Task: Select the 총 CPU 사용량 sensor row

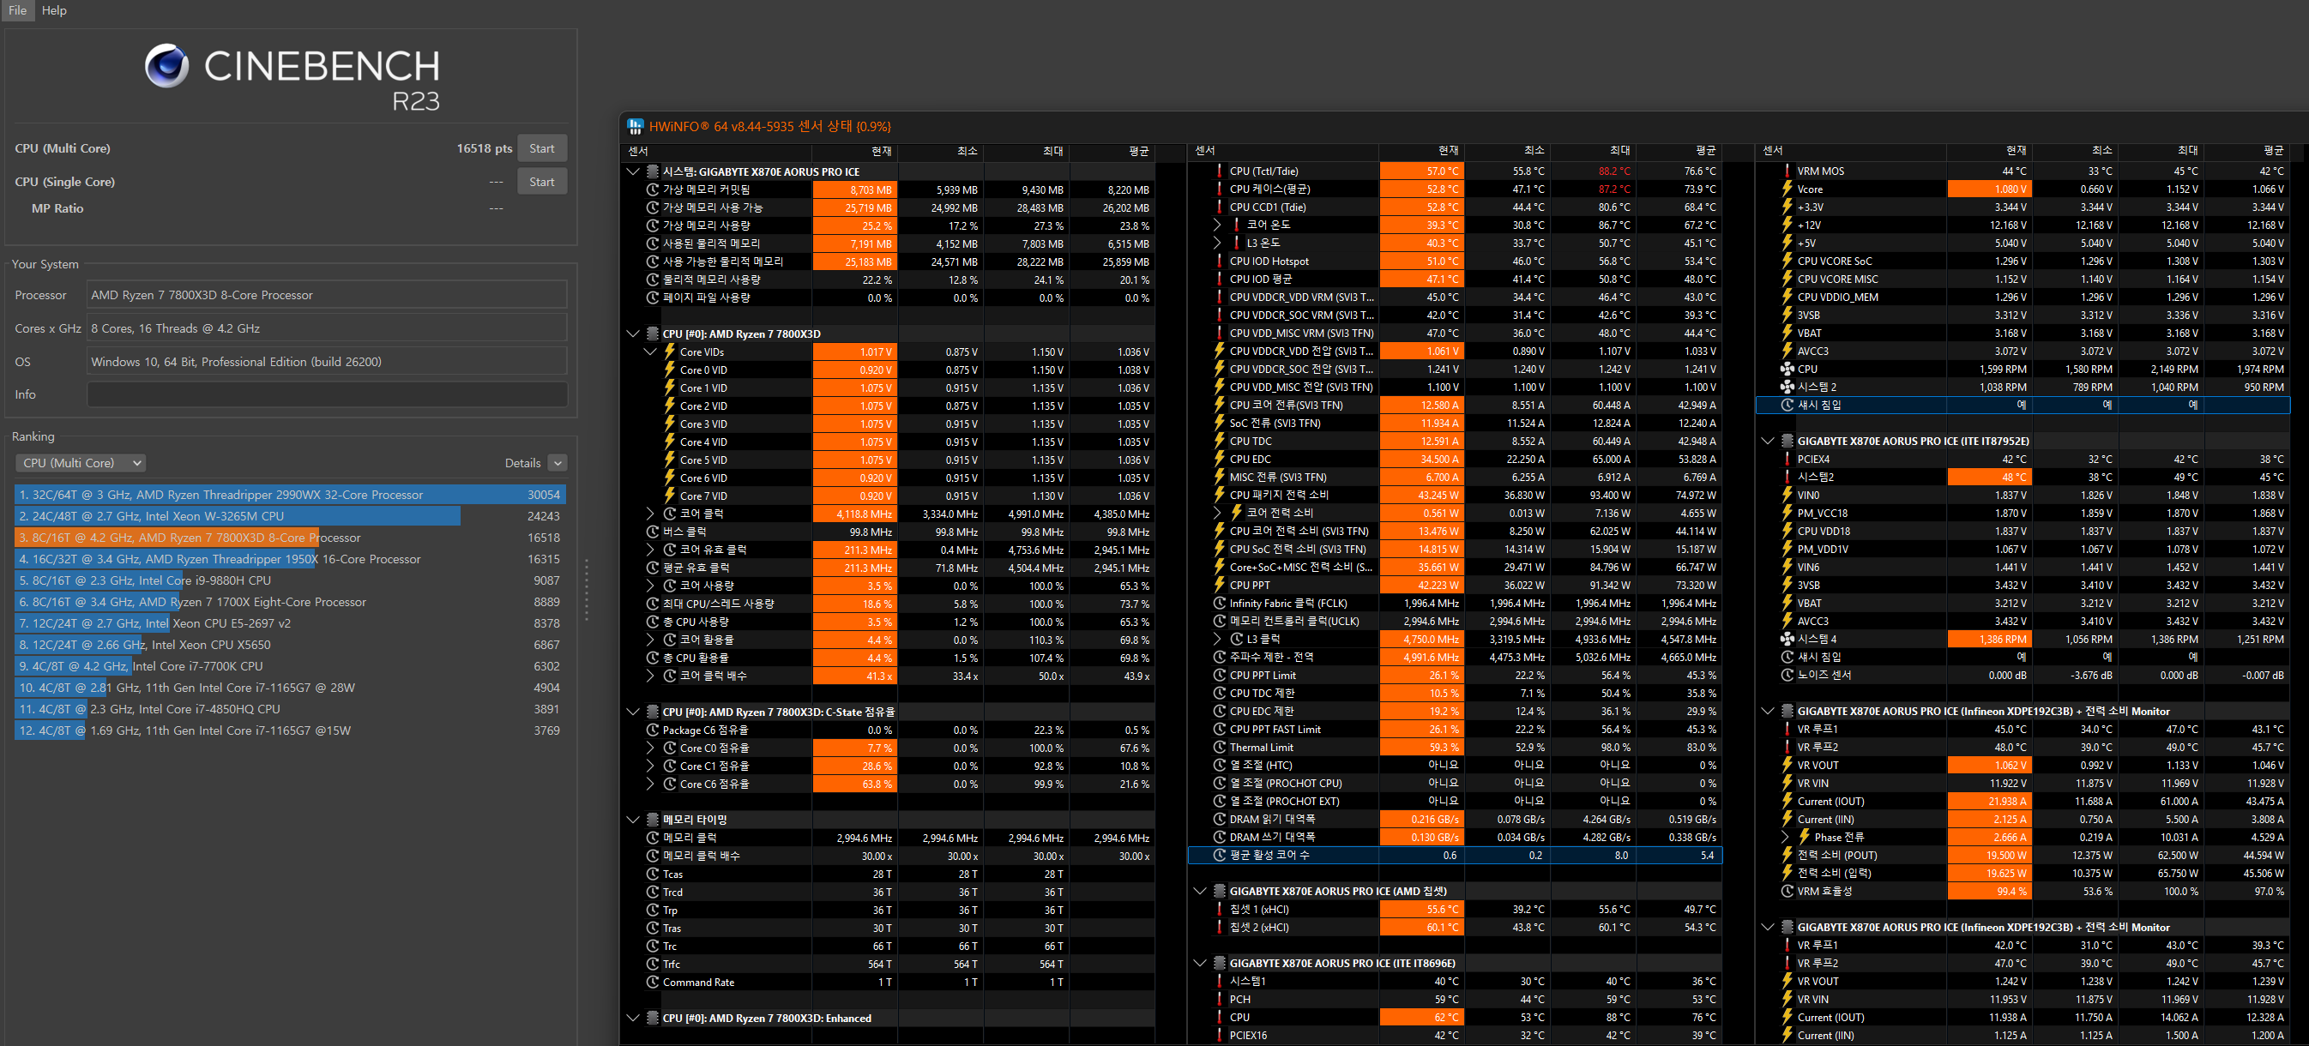Action: click(888, 621)
